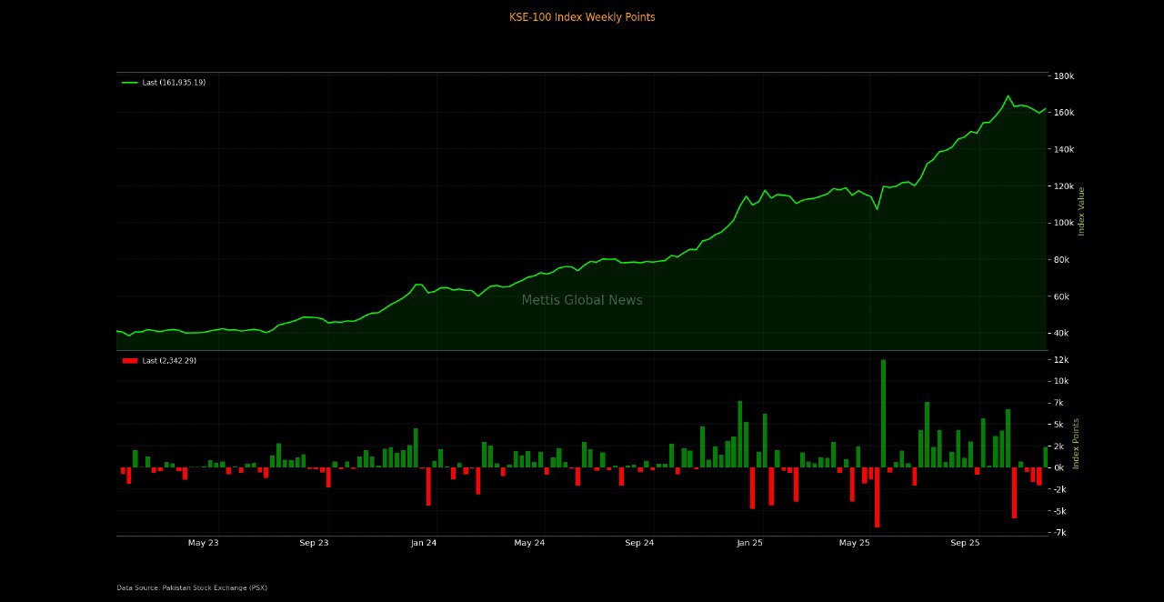Screen dimensions: 1164x602
Task: Select the Sep 24 x-axis label
Action: [x=639, y=543]
